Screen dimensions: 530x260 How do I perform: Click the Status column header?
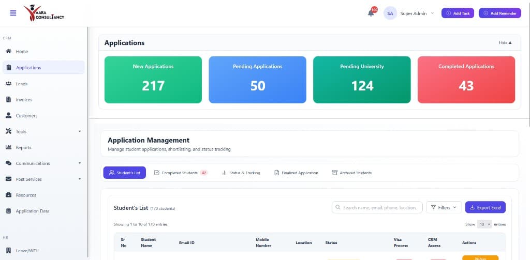point(331,242)
